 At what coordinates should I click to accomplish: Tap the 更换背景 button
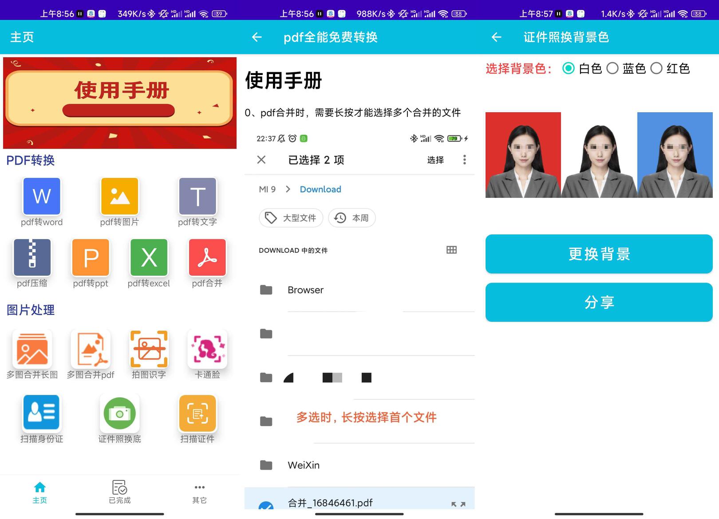click(599, 254)
